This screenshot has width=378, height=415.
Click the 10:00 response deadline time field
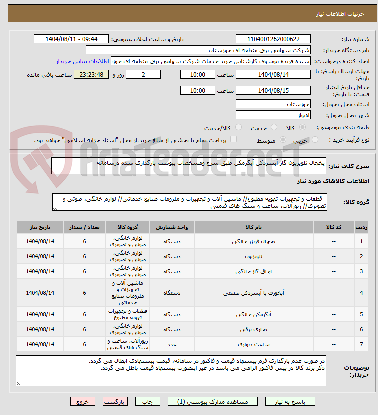click(198, 74)
